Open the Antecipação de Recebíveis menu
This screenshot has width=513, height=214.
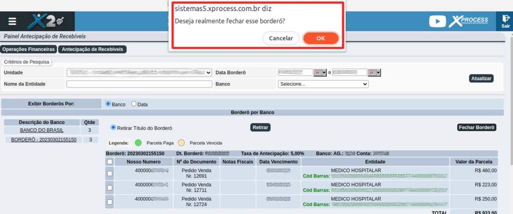coord(92,49)
